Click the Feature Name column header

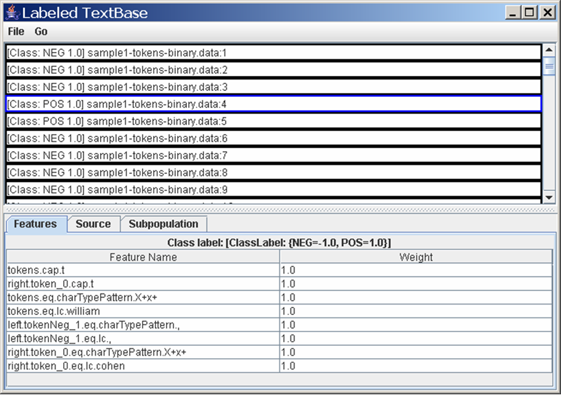coord(143,257)
